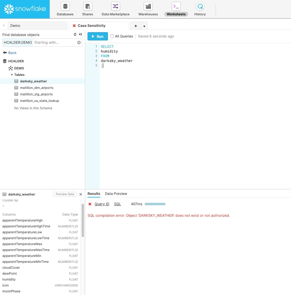This screenshot has width=291, height=295.
Task: Toggle the All Queries checkbox
Action: (112, 36)
